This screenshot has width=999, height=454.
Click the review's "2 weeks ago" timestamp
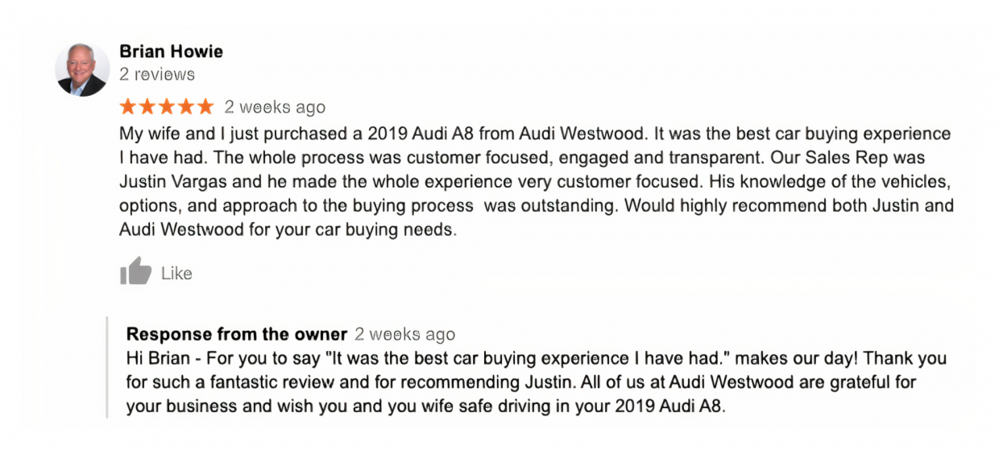click(x=275, y=107)
